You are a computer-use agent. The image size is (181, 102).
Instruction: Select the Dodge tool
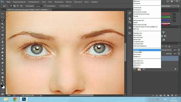coord(3,59)
